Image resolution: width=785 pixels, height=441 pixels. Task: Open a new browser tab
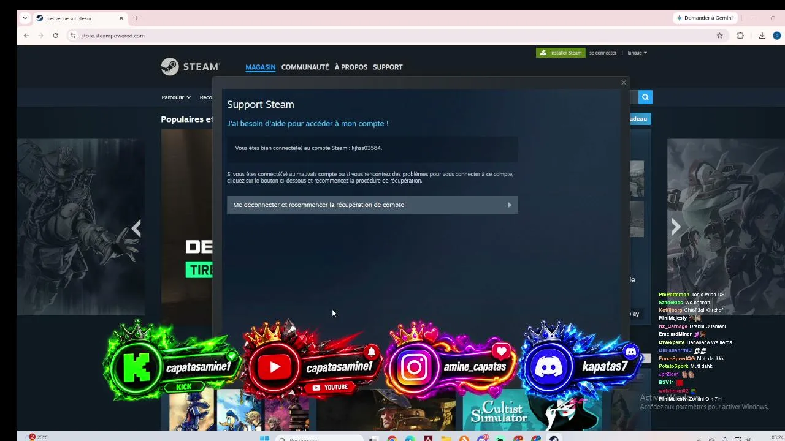click(x=136, y=18)
